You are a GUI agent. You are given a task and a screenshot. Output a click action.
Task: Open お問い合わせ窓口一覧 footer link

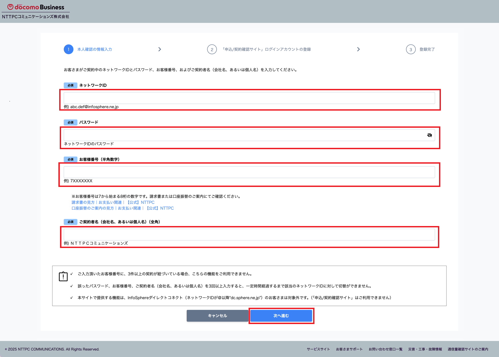385,349
